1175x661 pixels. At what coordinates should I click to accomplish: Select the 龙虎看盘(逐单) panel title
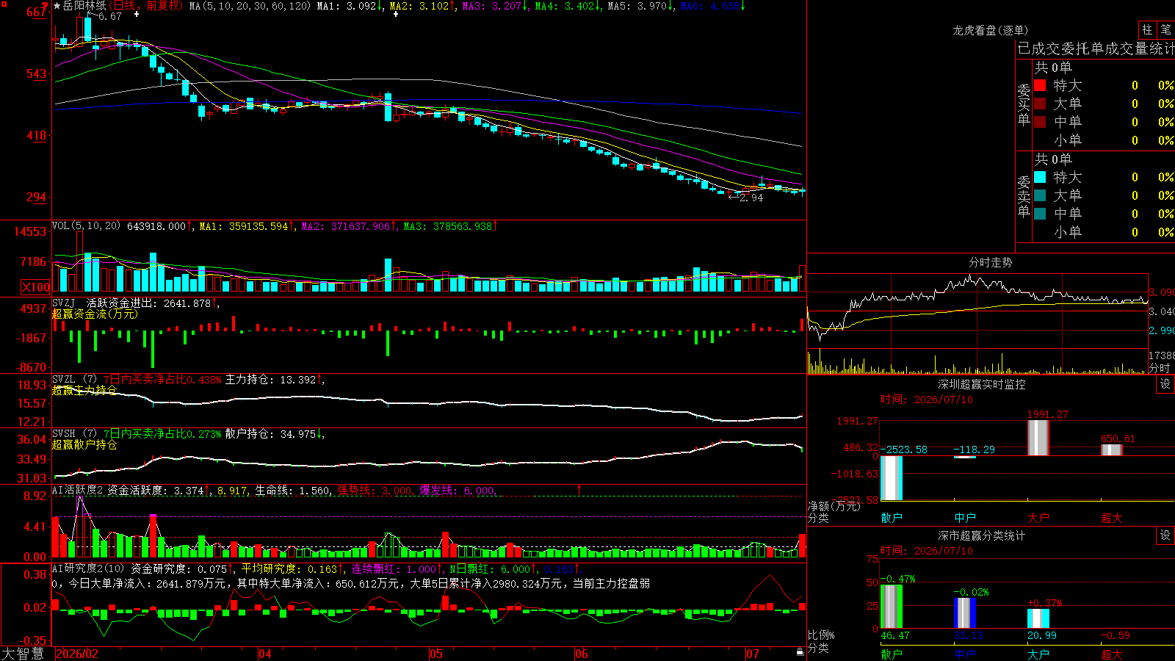coord(990,30)
